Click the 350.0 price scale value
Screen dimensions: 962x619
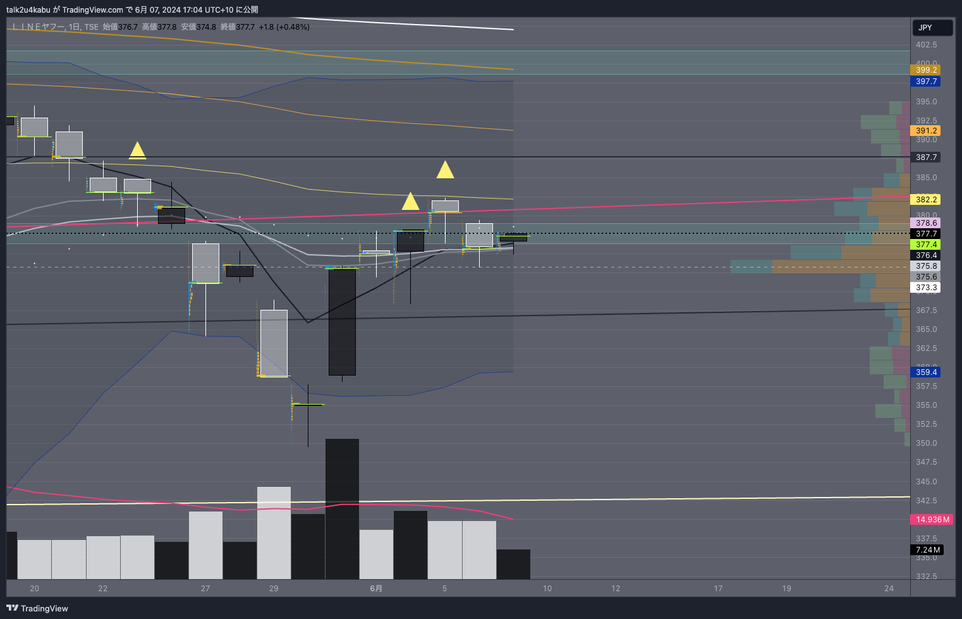pyautogui.click(x=927, y=443)
